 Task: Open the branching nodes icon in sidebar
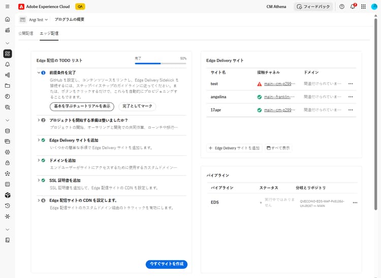(x=8, y=75)
